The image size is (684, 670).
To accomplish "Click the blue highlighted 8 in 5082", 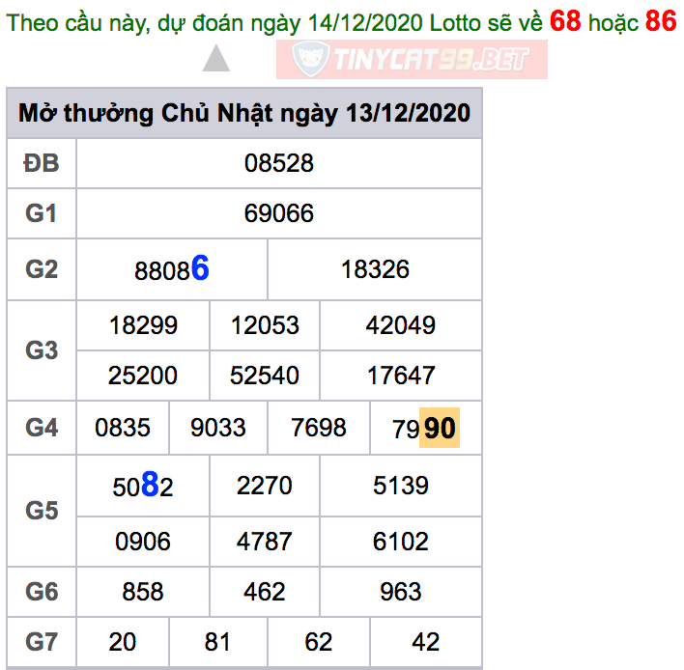I will (150, 487).
